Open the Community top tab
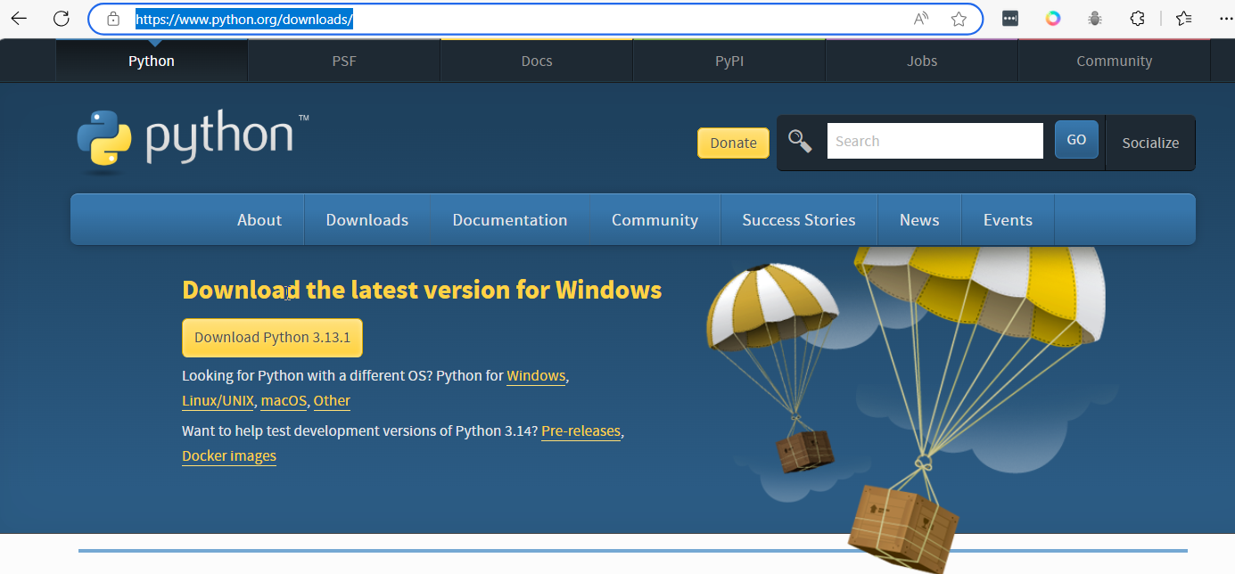This screenshot has width=1235, height=574. point(1115,61)
